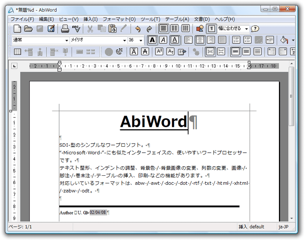Toggle subscript formatting
This screenshot has height=240, width=305.
tap(170, 52)
